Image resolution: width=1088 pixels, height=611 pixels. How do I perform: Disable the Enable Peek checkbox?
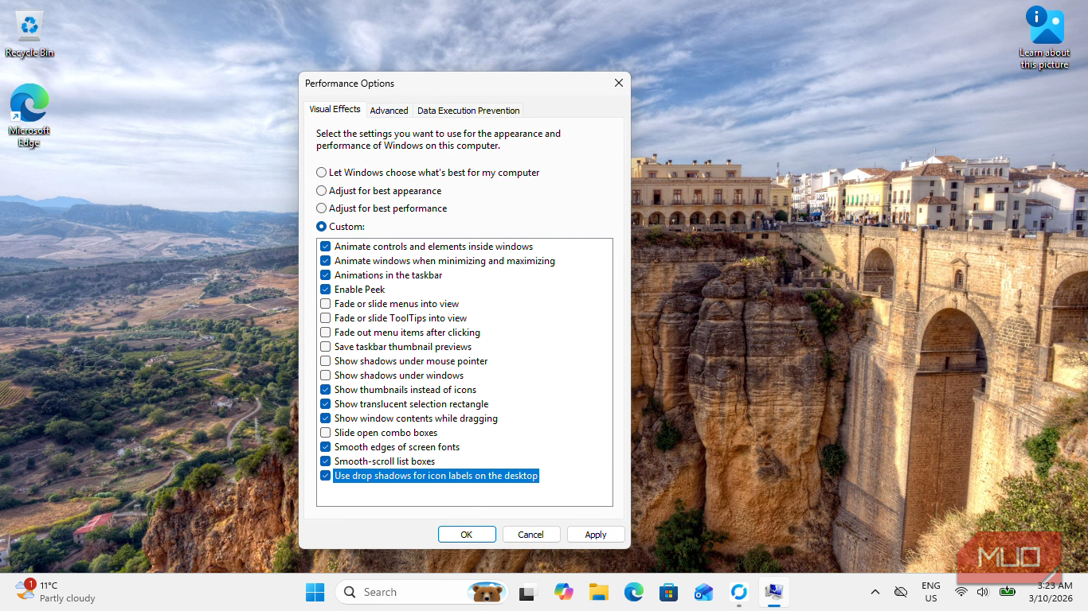(x=326, y=290)
